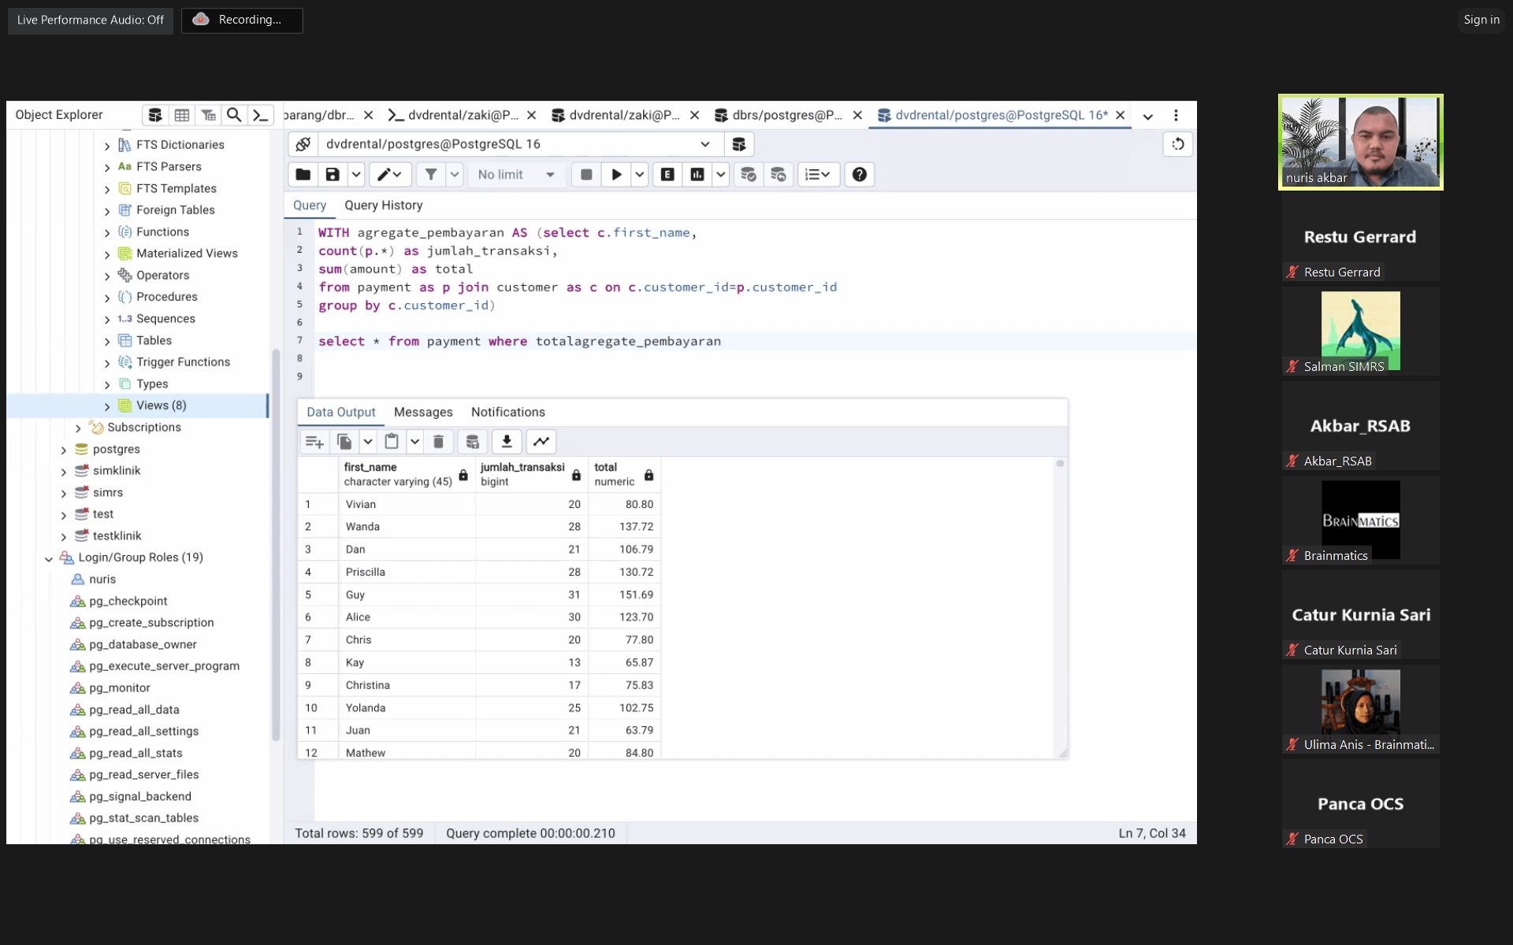Open the Messages tab

pos(423,412)
